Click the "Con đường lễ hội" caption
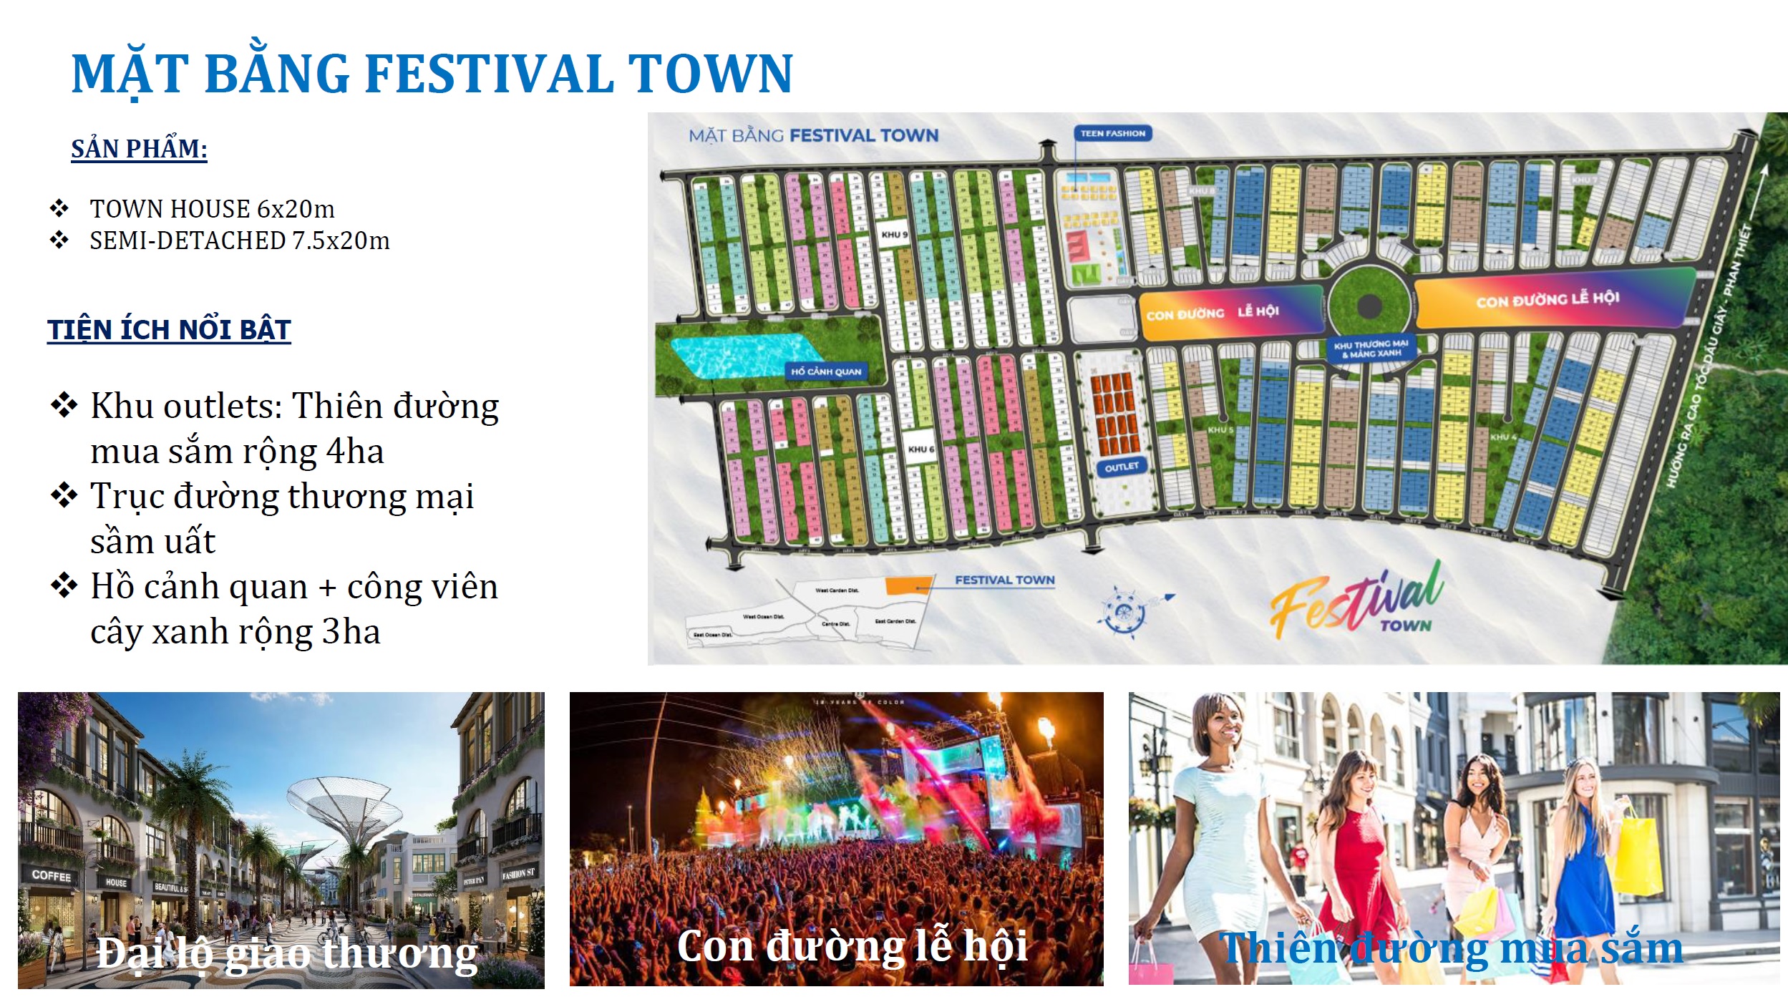Screen dimensions: 1788x1007 click(852, 946)
